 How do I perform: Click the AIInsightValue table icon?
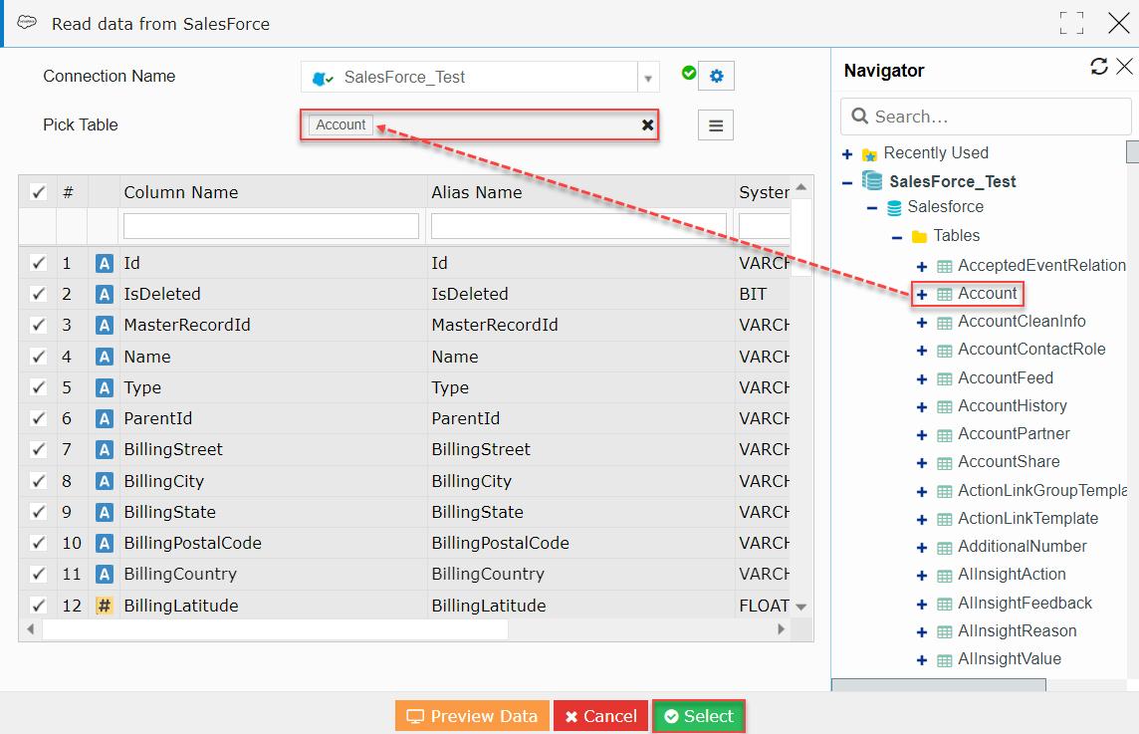coord(944,660)
